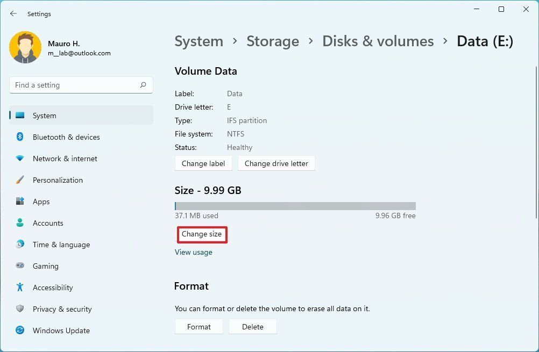Check for Windows Update
Image resolution: width=539 pixels, height=352 pixels.
coord(61,331)
